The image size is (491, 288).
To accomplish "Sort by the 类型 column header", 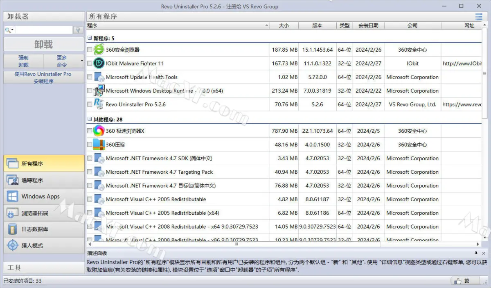I will coord(345,25).
